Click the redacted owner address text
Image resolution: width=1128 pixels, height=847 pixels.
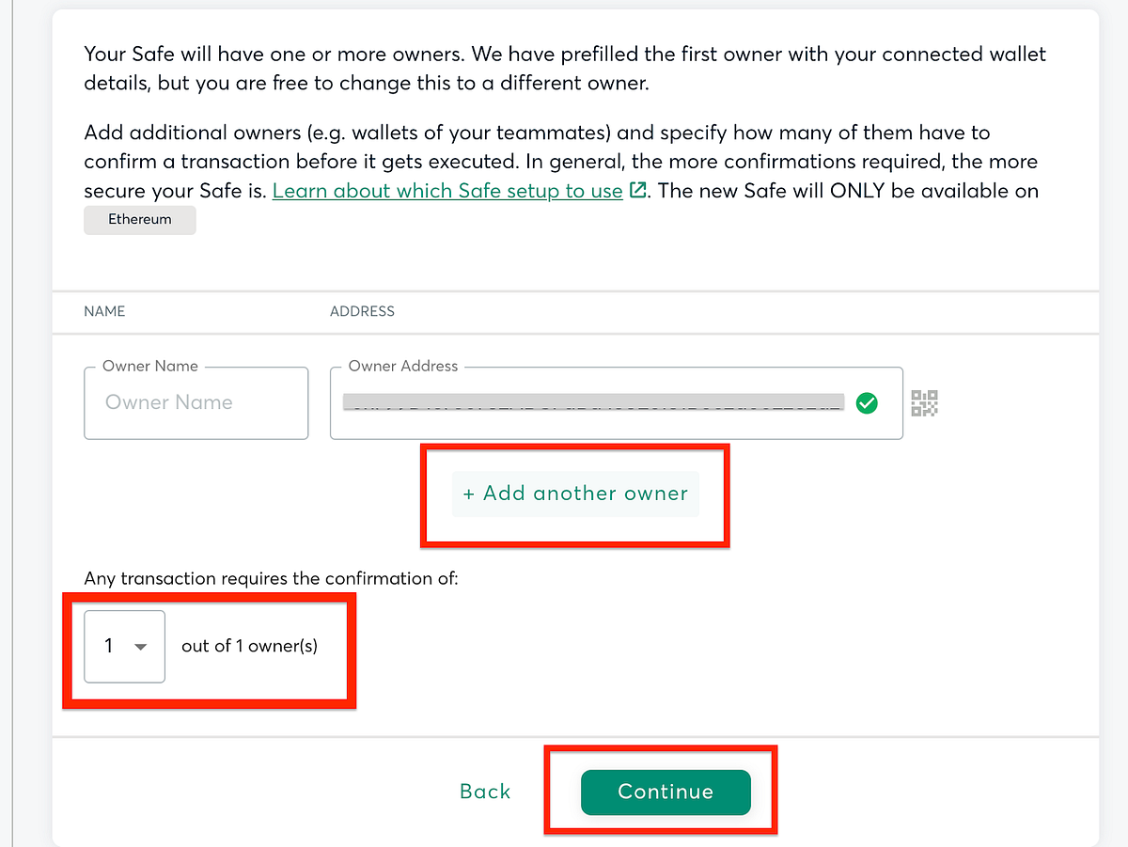point(593,403)
